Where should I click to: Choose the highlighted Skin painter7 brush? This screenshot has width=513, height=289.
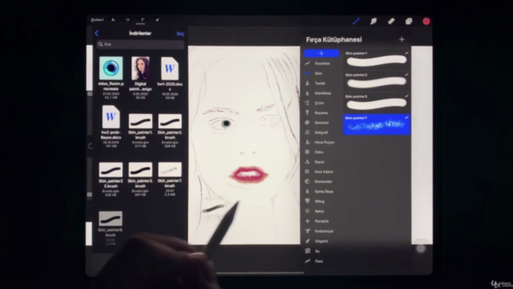377,124
